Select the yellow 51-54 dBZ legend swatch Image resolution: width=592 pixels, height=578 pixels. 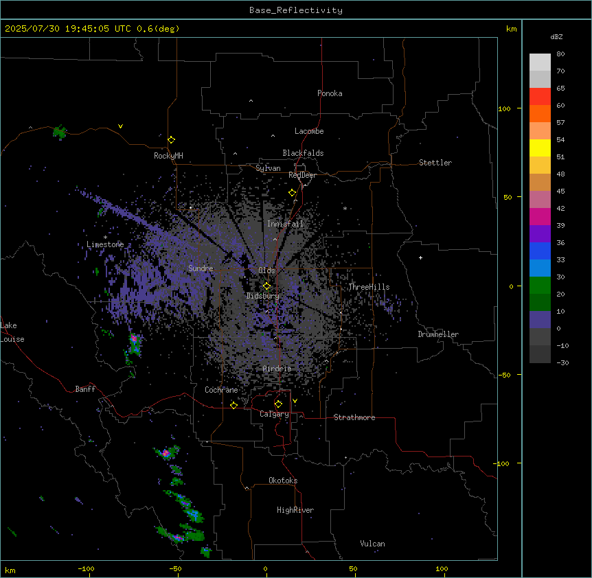[x=540, y=148]
